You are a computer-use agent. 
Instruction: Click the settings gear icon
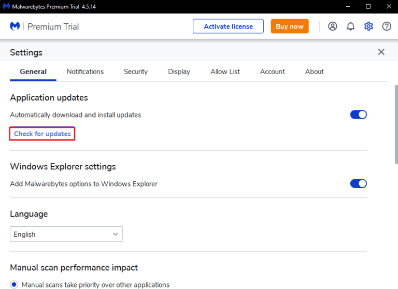[x=368, y=26]
